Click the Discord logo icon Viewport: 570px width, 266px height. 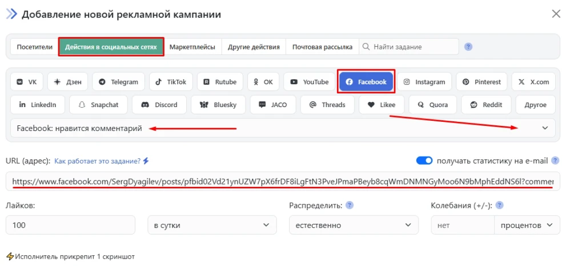(x=145, y=105)
